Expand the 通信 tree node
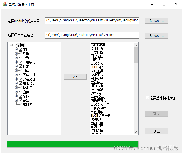 (16, 92)
